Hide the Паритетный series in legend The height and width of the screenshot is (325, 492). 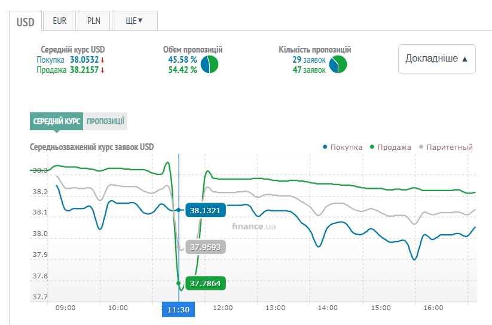(x=446, y=148)
